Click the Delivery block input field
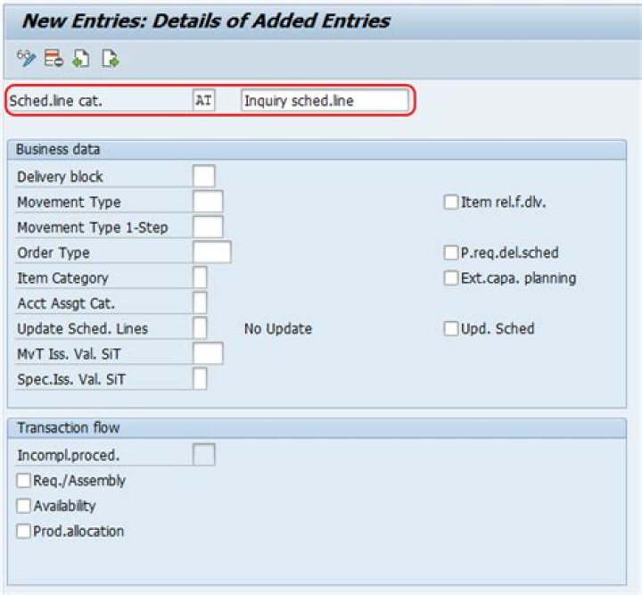Screen dimensions: 642x595 point(204,177)
